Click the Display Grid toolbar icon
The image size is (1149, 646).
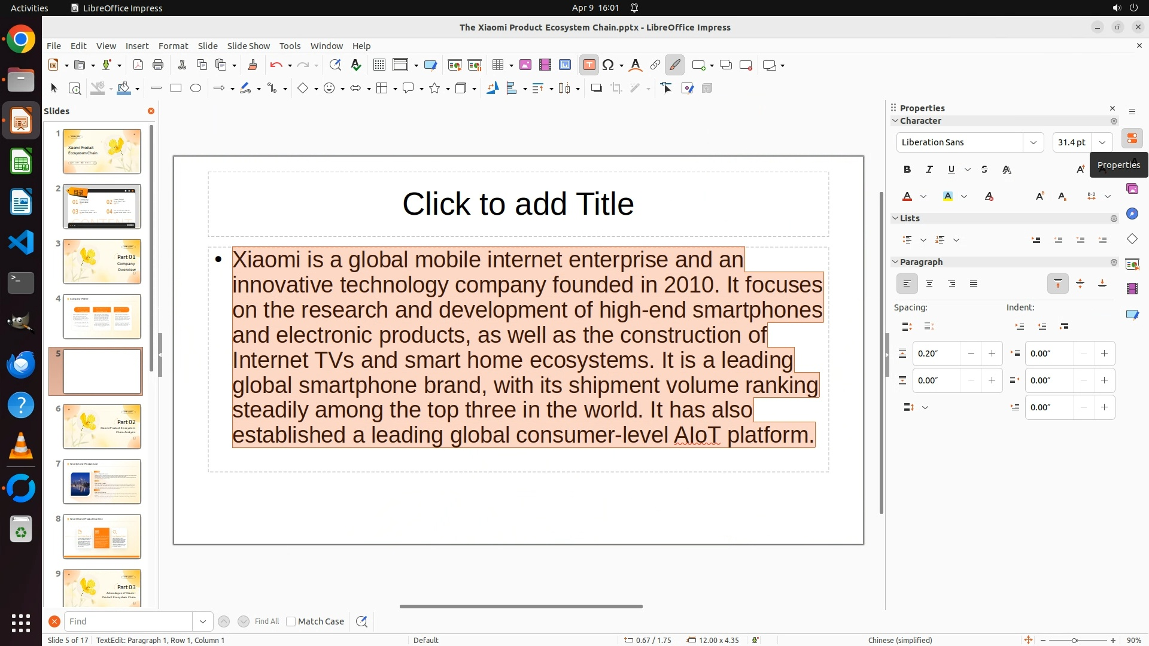pyautogui.click(x=379, y=65)
